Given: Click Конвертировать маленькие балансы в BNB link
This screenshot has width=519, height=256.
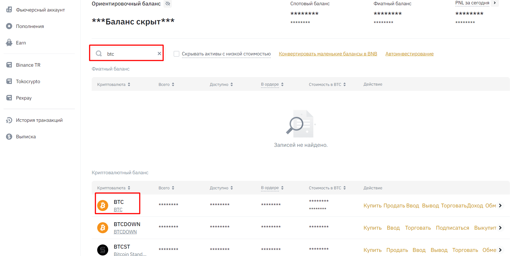Looking at the screenshot, I should pyautogui.click(x=328, y=54).
